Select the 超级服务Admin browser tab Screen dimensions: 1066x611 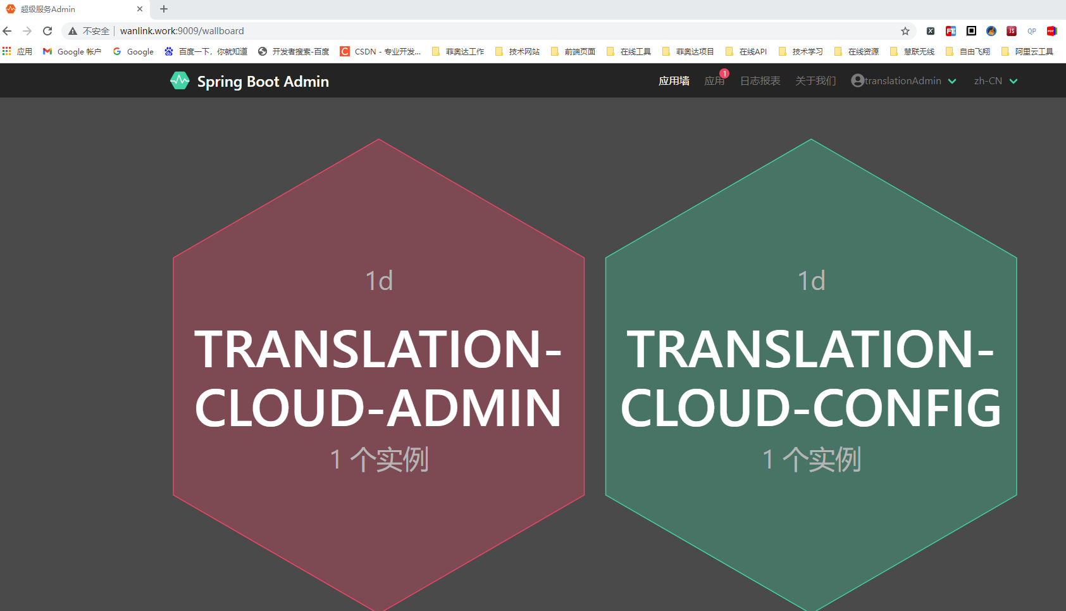click(75, 9)
